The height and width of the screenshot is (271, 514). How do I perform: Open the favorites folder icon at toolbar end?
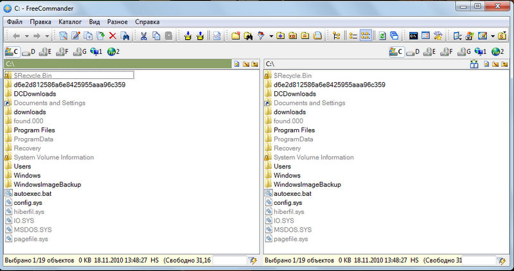502,36
